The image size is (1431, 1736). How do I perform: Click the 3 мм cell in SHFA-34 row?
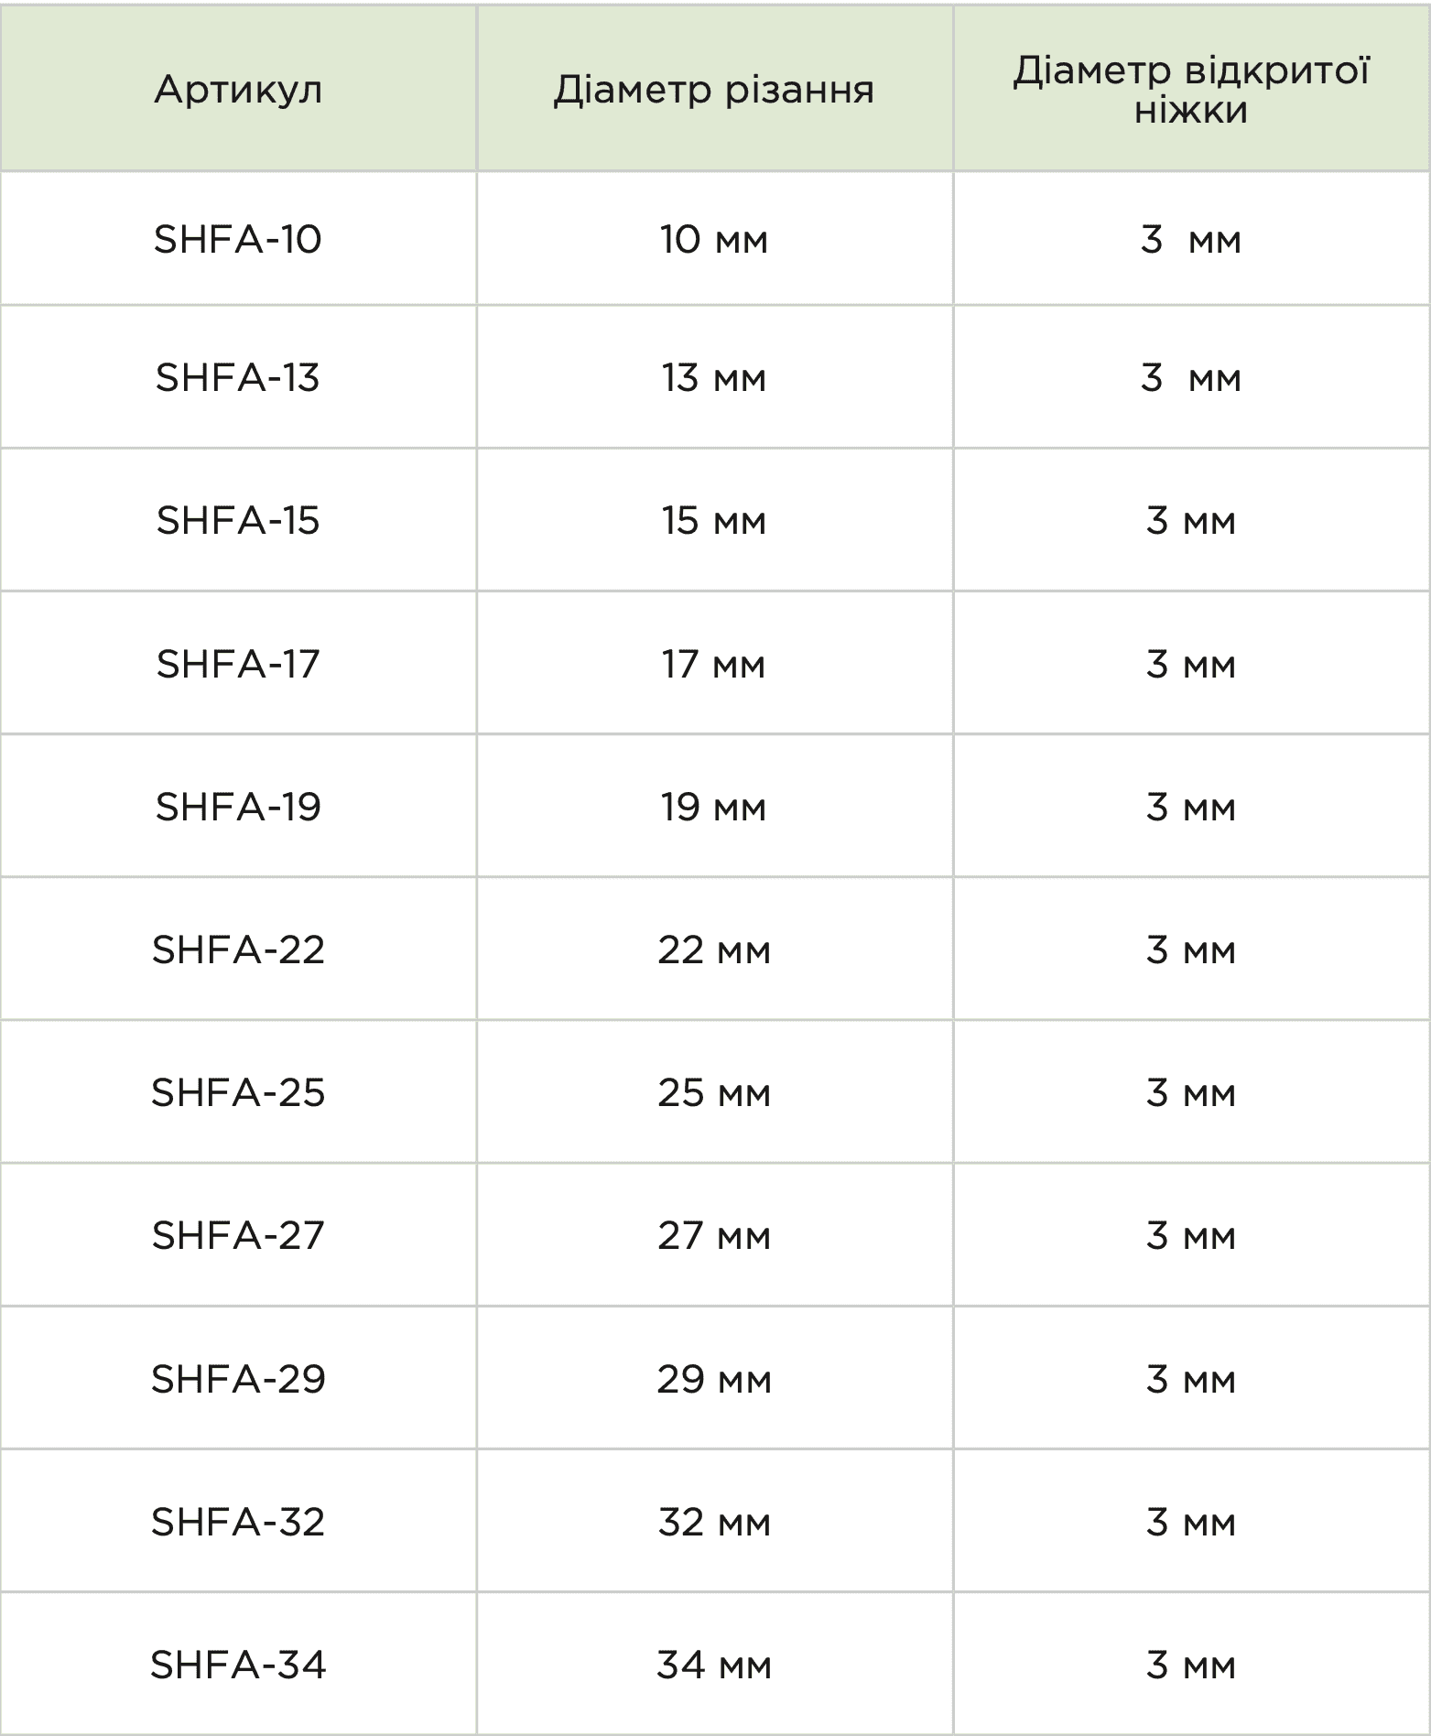[1191, 1664]
